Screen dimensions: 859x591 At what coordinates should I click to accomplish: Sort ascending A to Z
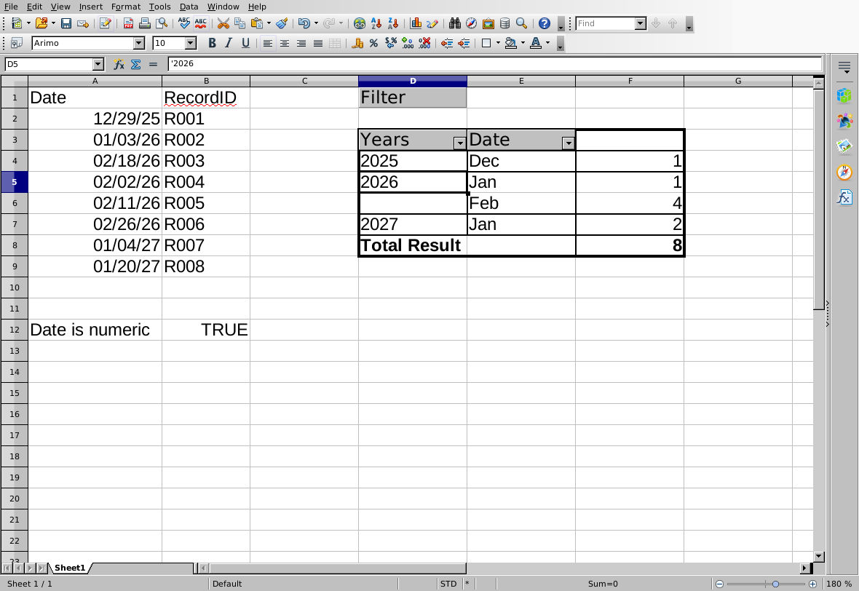click(376, 23)
